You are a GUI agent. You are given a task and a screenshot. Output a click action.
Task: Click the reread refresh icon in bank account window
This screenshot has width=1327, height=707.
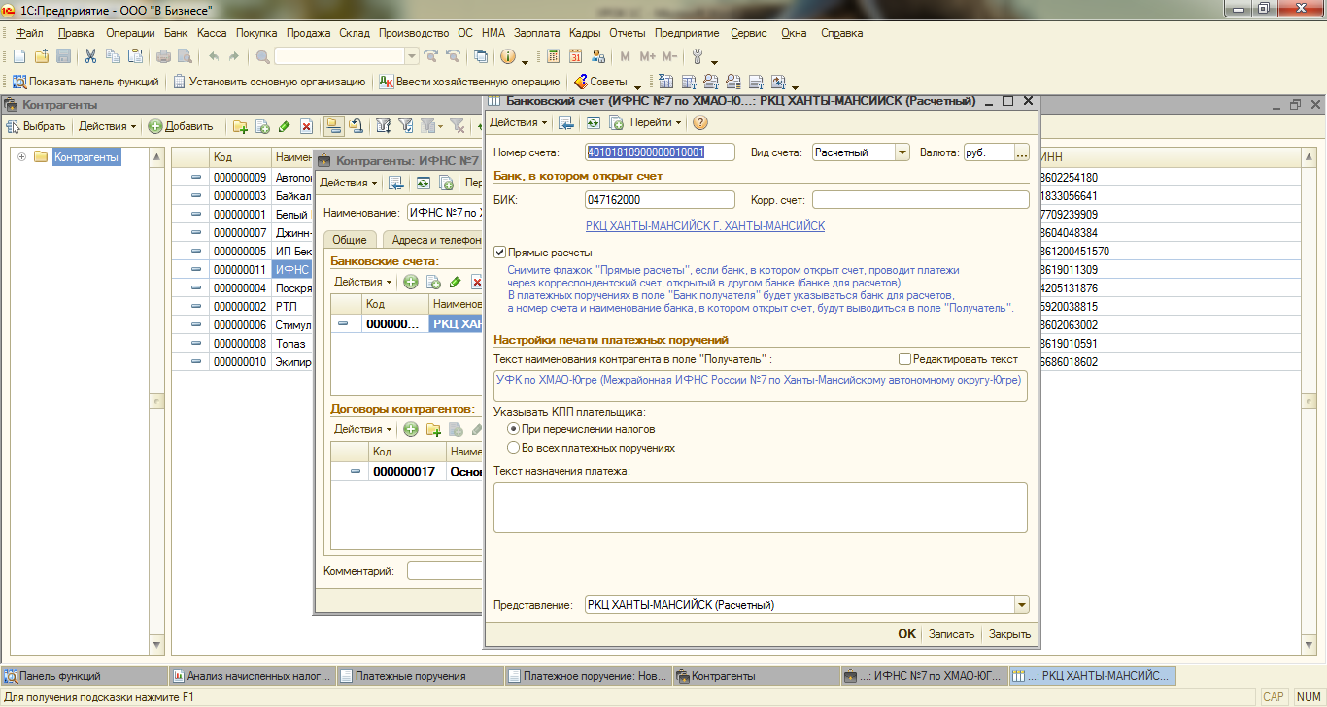(x=593, y=122)
